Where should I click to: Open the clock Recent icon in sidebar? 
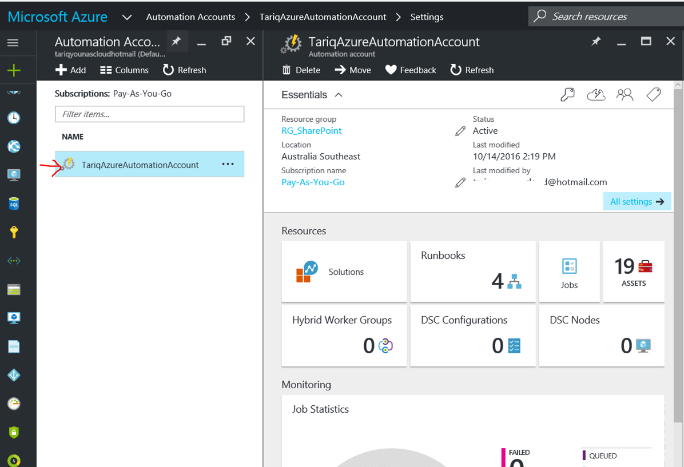(14, 118)
